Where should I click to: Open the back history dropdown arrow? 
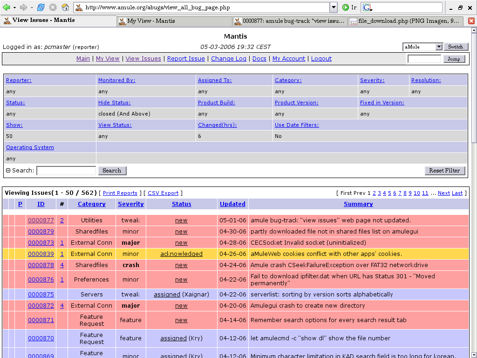click(x=14, y=7)
